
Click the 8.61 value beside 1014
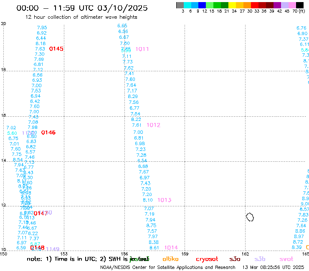(x=154, y=248)
